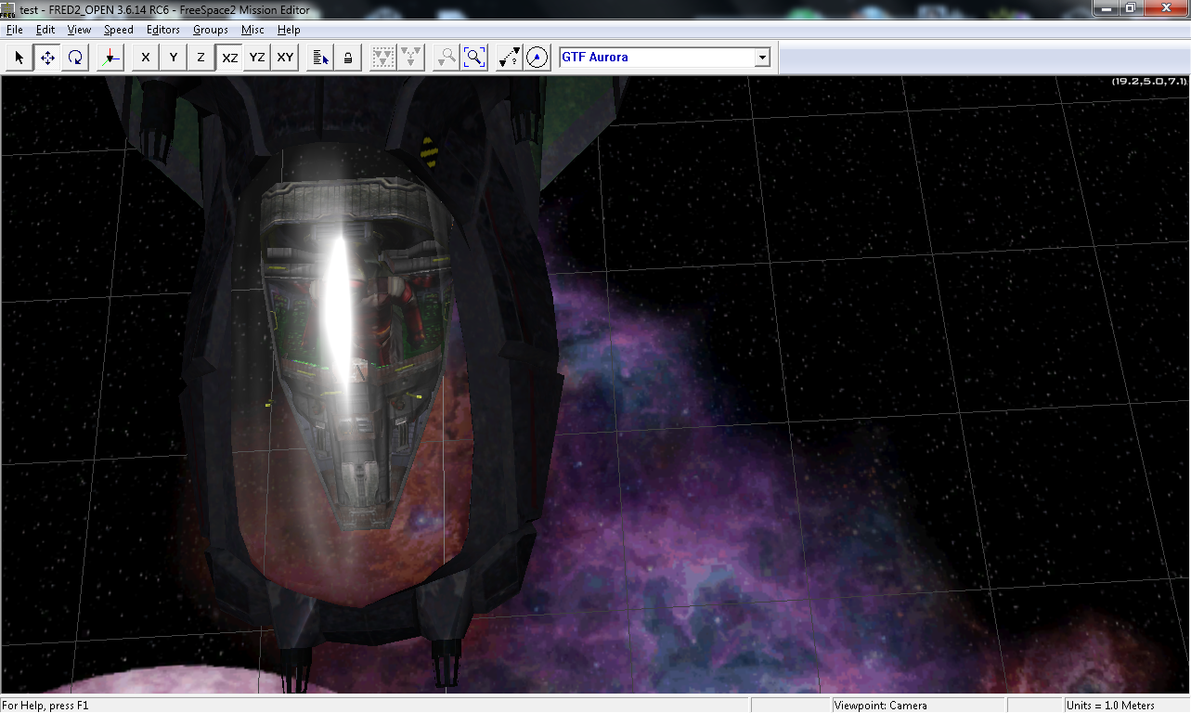The image size is (1191, 713).
Task: Click the Zoom Extents magnifier icon
Action: (474, 58)
